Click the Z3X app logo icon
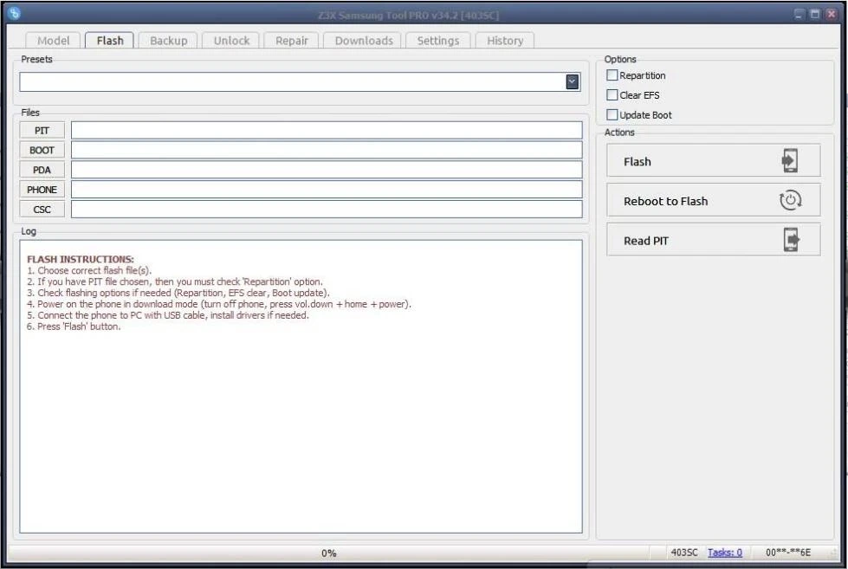Viewport: 848px width, 569px height. tap(15, 13)
